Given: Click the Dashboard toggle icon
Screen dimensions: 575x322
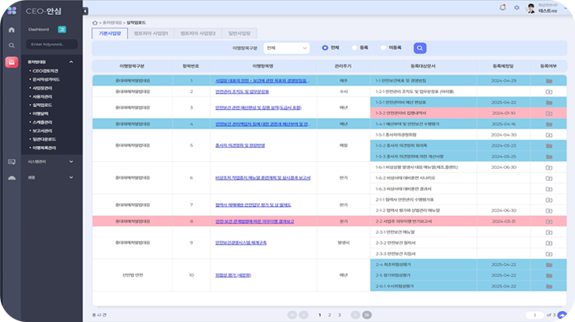Looking at the screenshot, I should [x=63, y=29].
